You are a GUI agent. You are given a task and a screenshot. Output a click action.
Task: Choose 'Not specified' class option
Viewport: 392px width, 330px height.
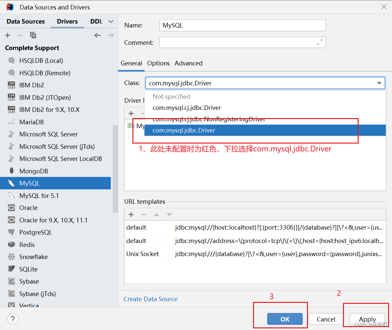pos(265,96)
